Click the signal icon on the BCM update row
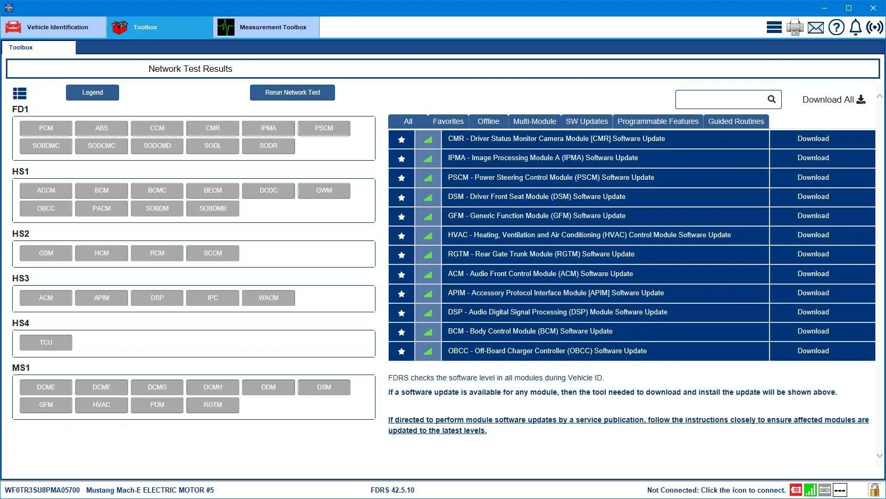The height and width of the screenshot is (499, 886). [x=428, y=332]
